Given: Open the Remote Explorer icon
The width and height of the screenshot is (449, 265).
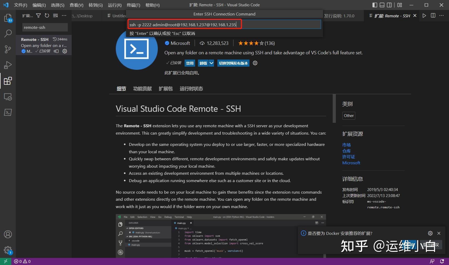Looking at the screenshot, I should pyautogui.click(x=8, y=97).
